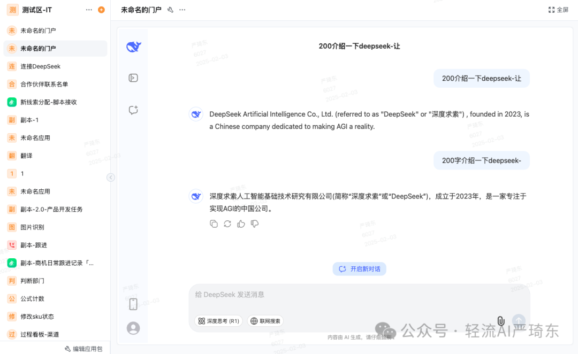Screen dimensions: 578x354
Task: Click 编辑应用包 at the sidebar bottom
Action: click(83, 349)
